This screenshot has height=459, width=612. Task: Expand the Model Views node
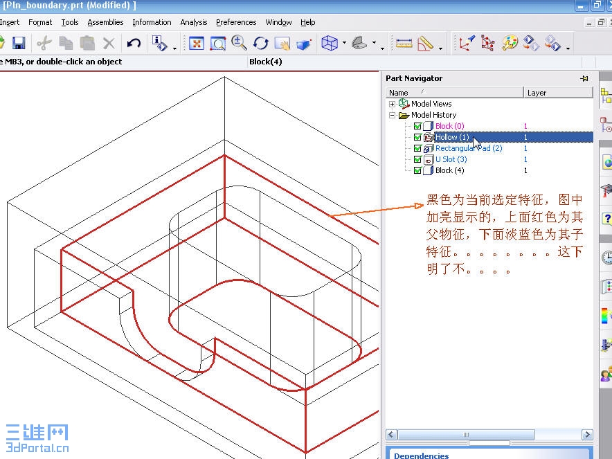pos(392,105)
